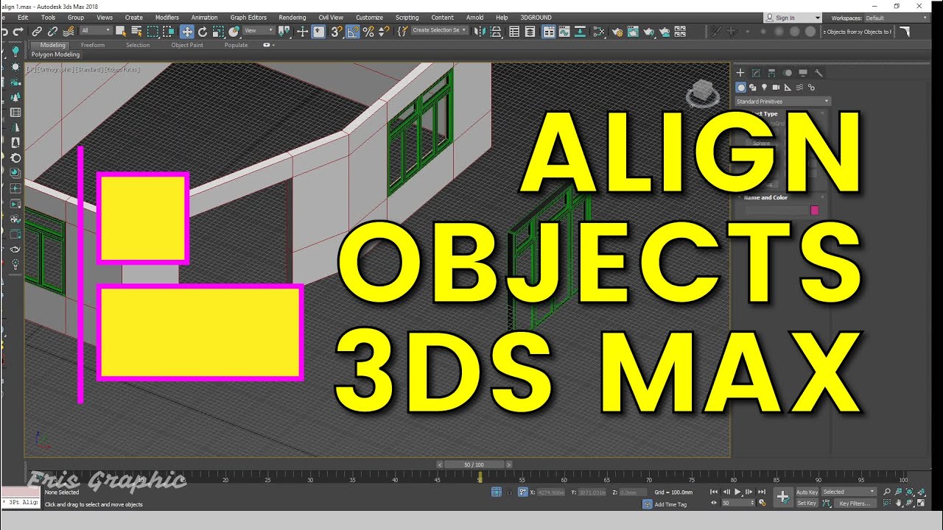
Task: Click the Render Production teapot icon
Action: pos(648,32)
